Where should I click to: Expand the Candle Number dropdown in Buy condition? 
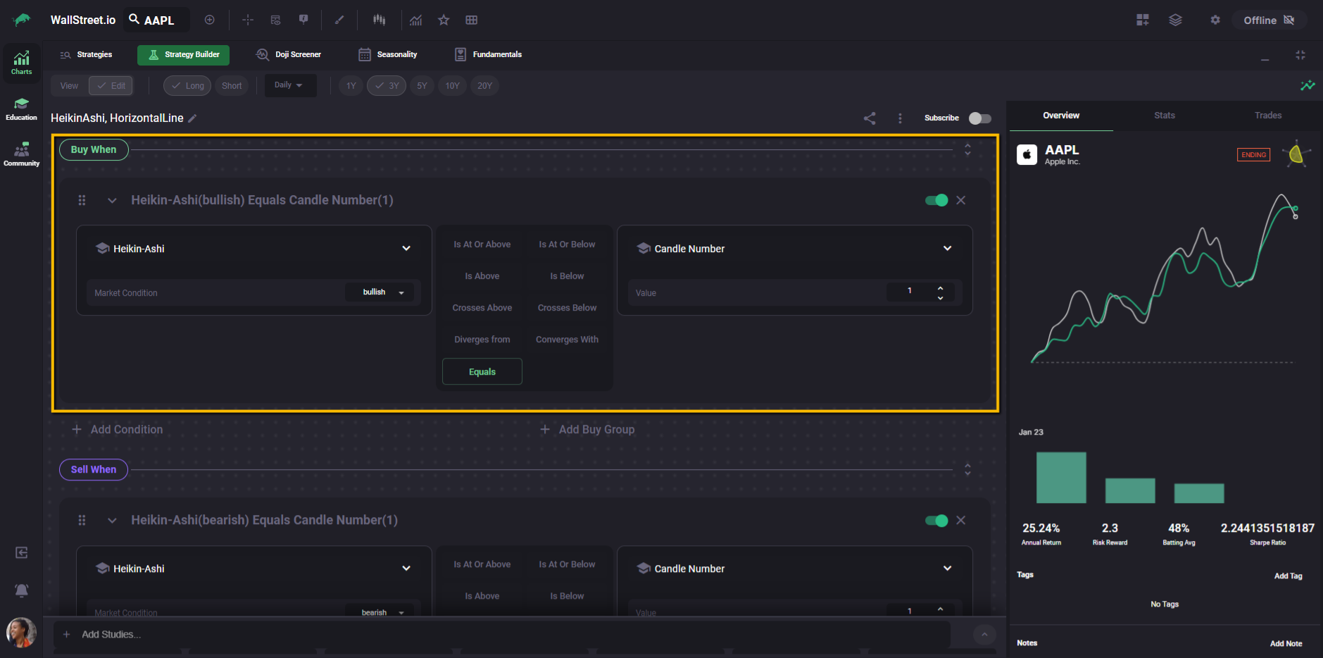pyautogui.click(x=947, y=249)
